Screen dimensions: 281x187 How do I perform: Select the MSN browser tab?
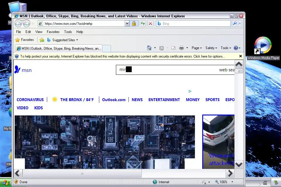click(x=59, y=49)
